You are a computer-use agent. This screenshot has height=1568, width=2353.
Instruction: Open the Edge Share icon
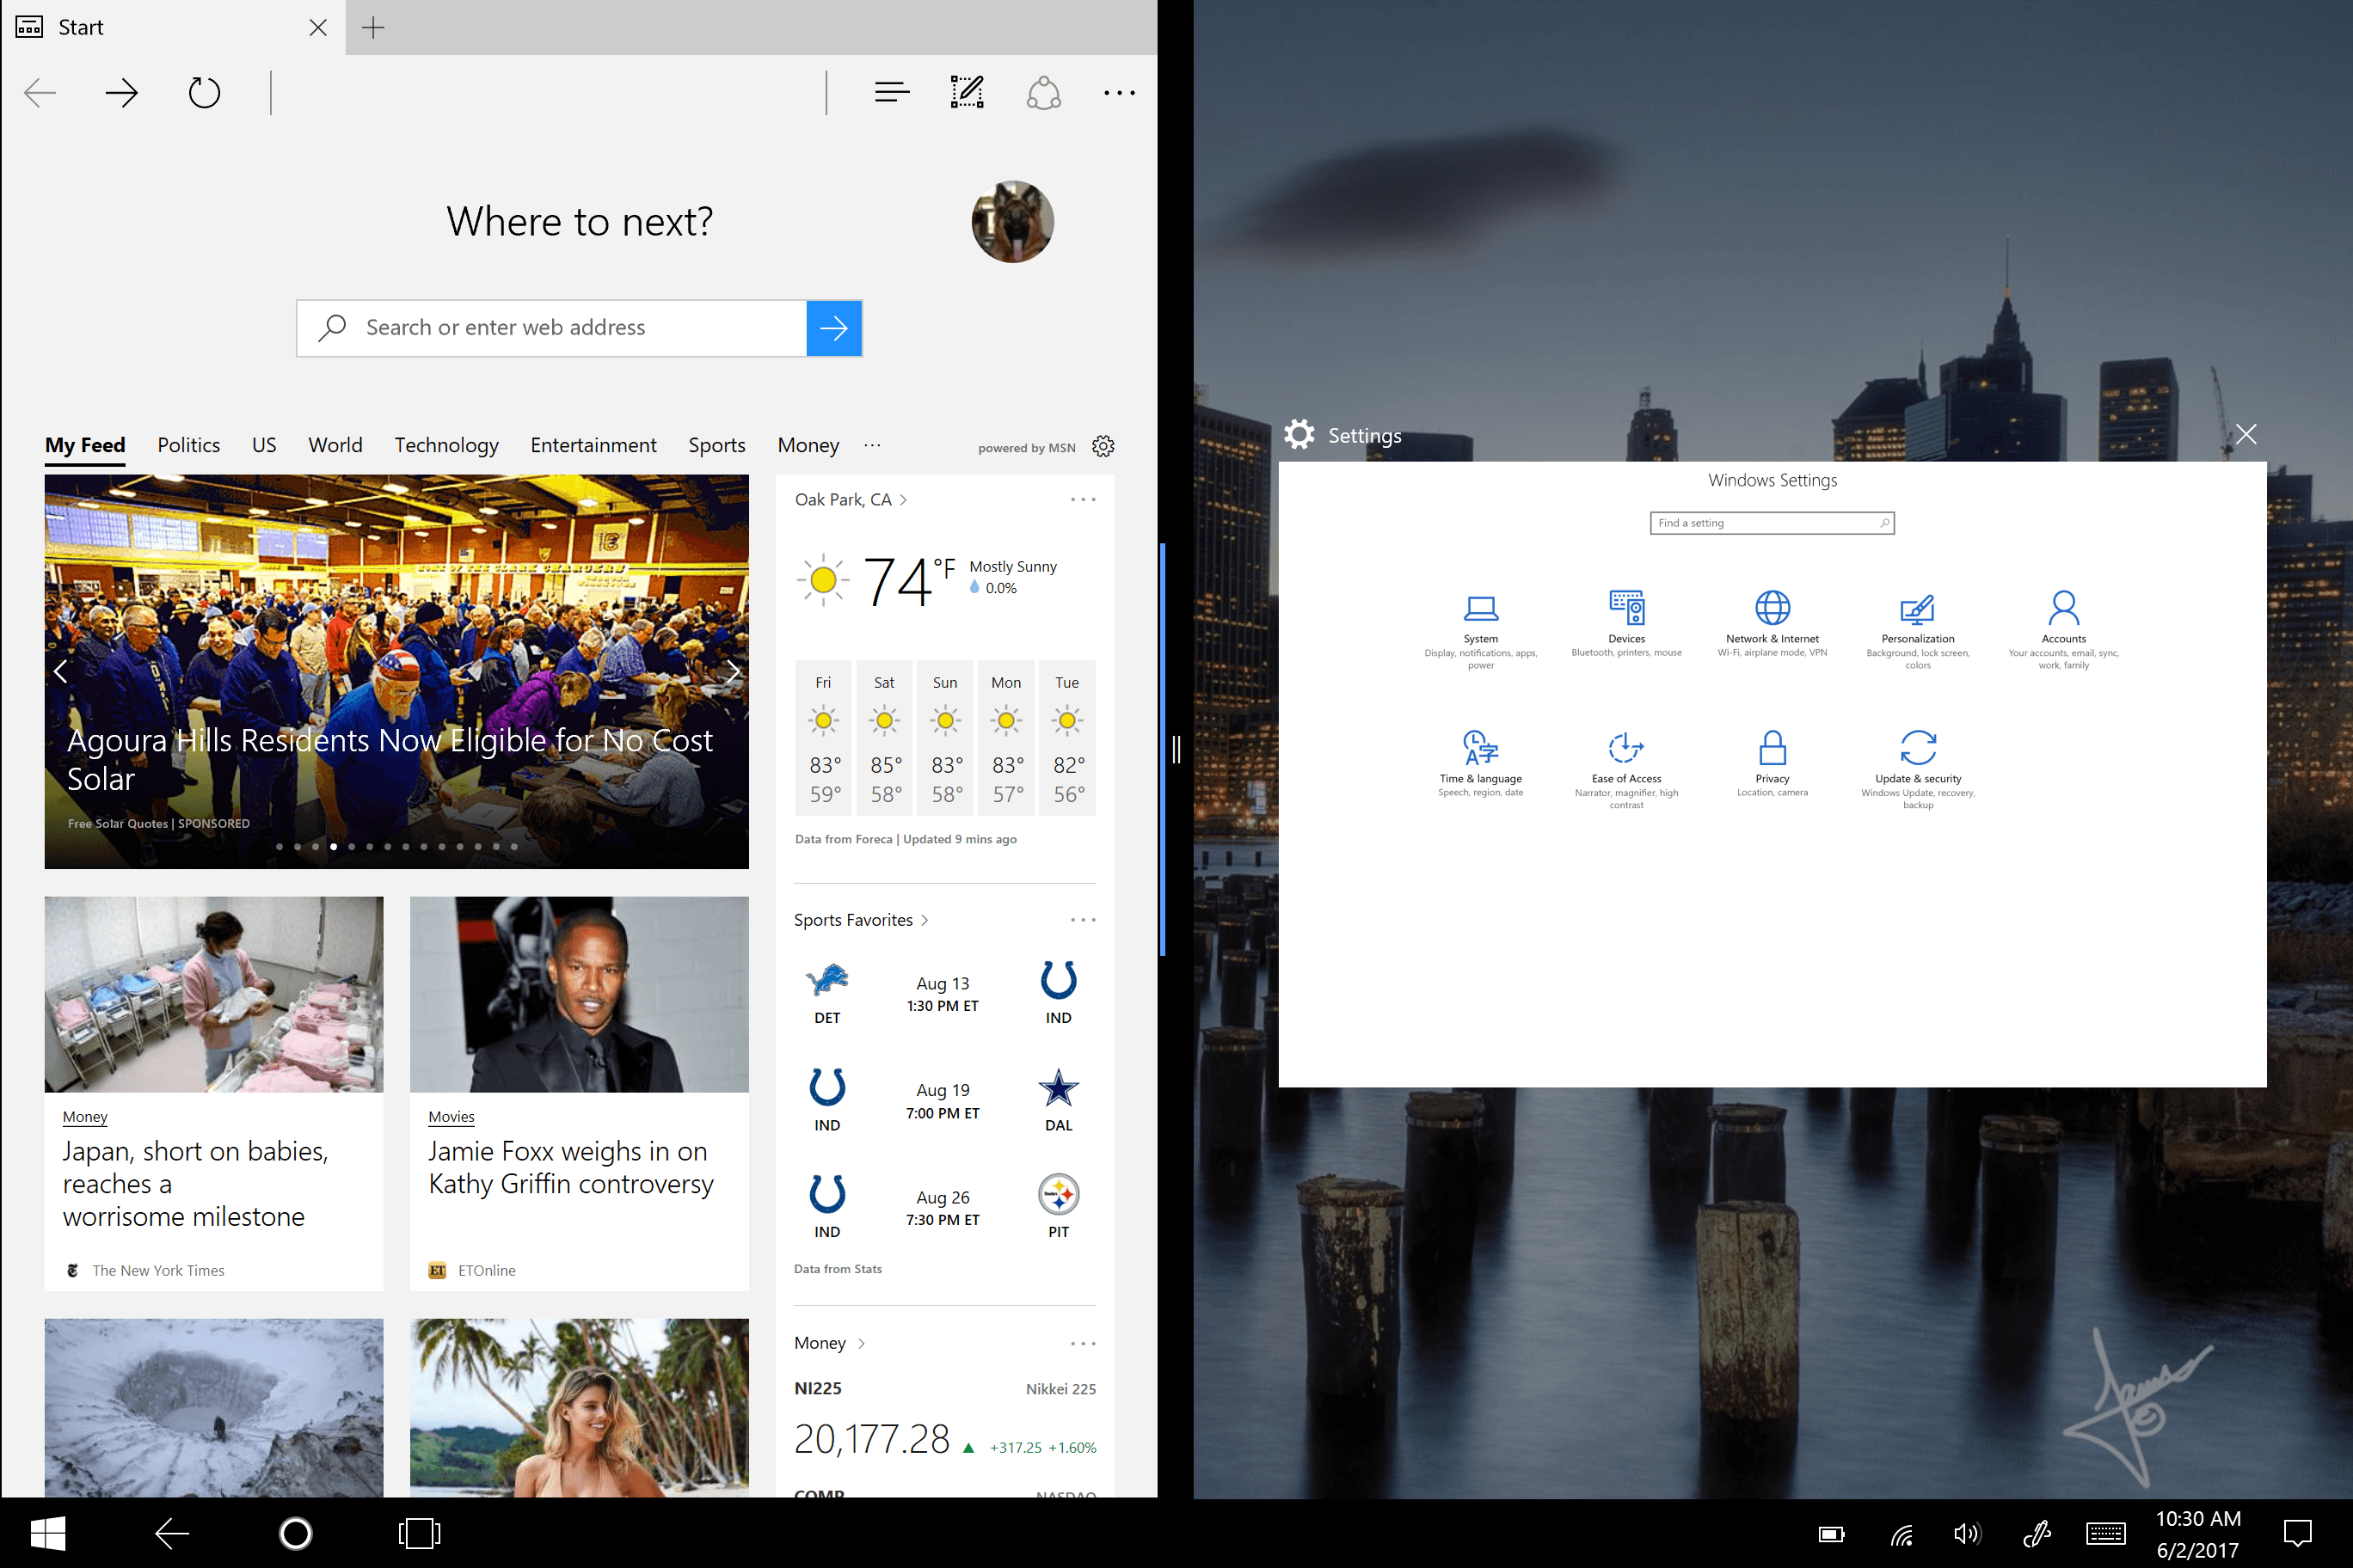coord(1043,93)
